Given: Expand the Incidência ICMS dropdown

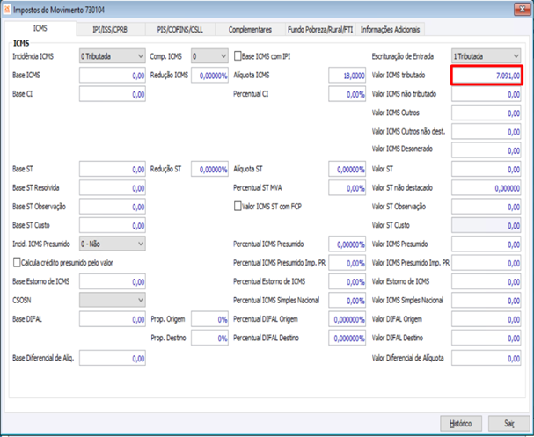Looking at the screenshot, I should (113, 56).
